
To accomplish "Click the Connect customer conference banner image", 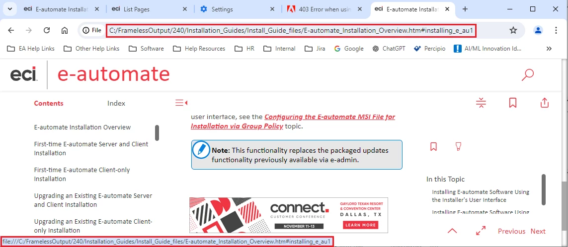I will 288,215.
